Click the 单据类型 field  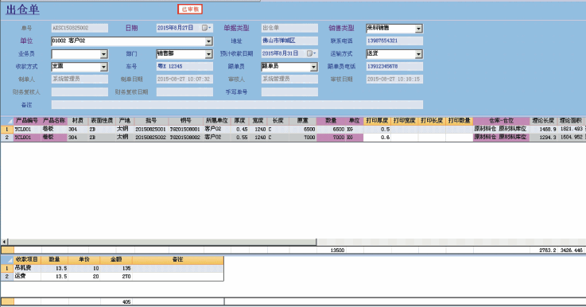click(x=289, y=28)
